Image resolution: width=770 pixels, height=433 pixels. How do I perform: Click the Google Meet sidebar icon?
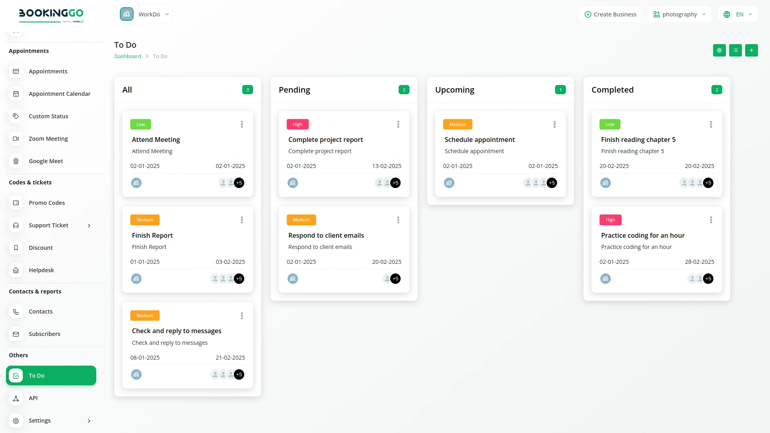[16, 161]
